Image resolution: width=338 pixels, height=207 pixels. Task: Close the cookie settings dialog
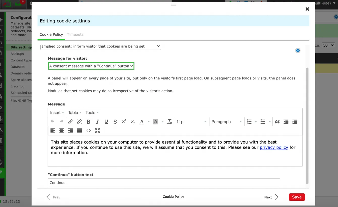(307, 9)
